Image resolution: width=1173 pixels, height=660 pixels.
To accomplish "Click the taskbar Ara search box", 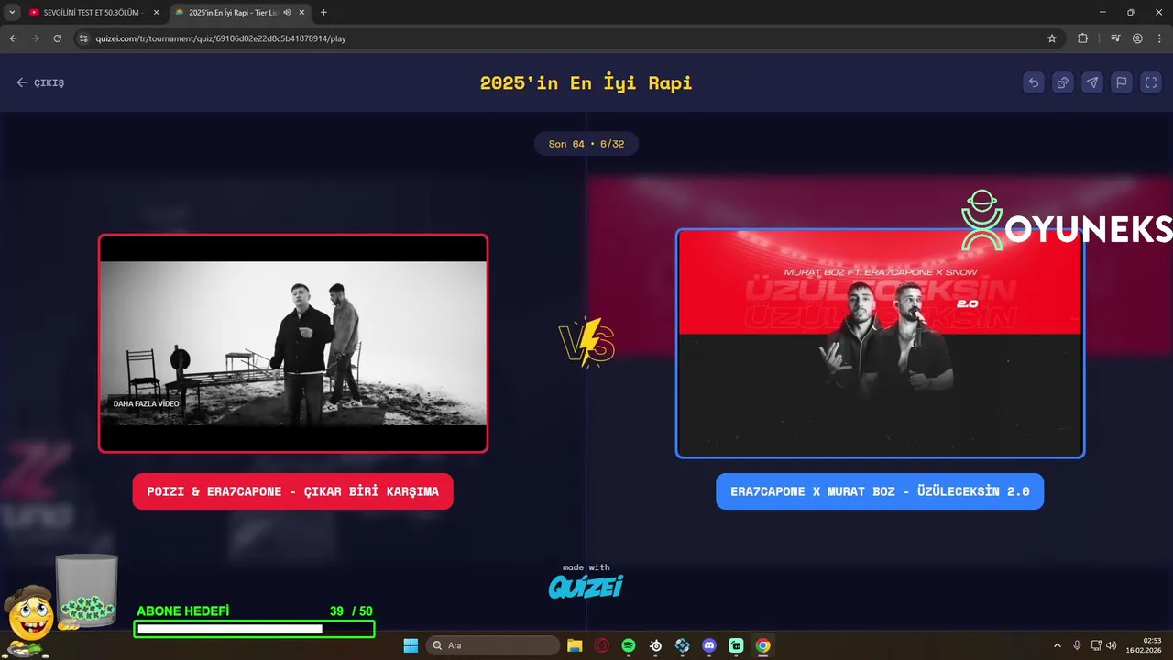I will click(x=494, y=645).
